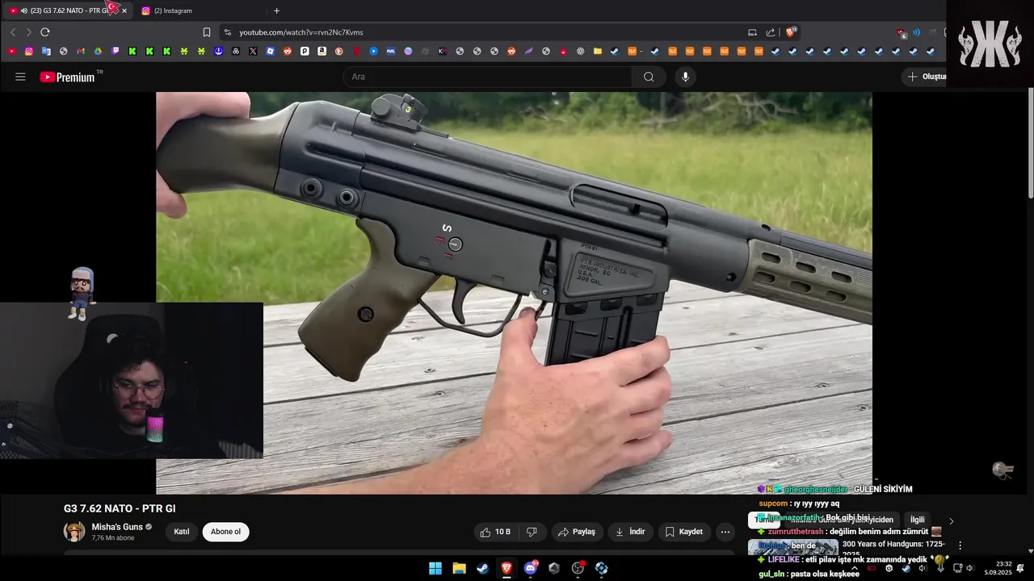Image resolution: width=1034 pixels, height=581 pixels.
Task: Open the YouTube bookmark icon
Action: point(11,51)
